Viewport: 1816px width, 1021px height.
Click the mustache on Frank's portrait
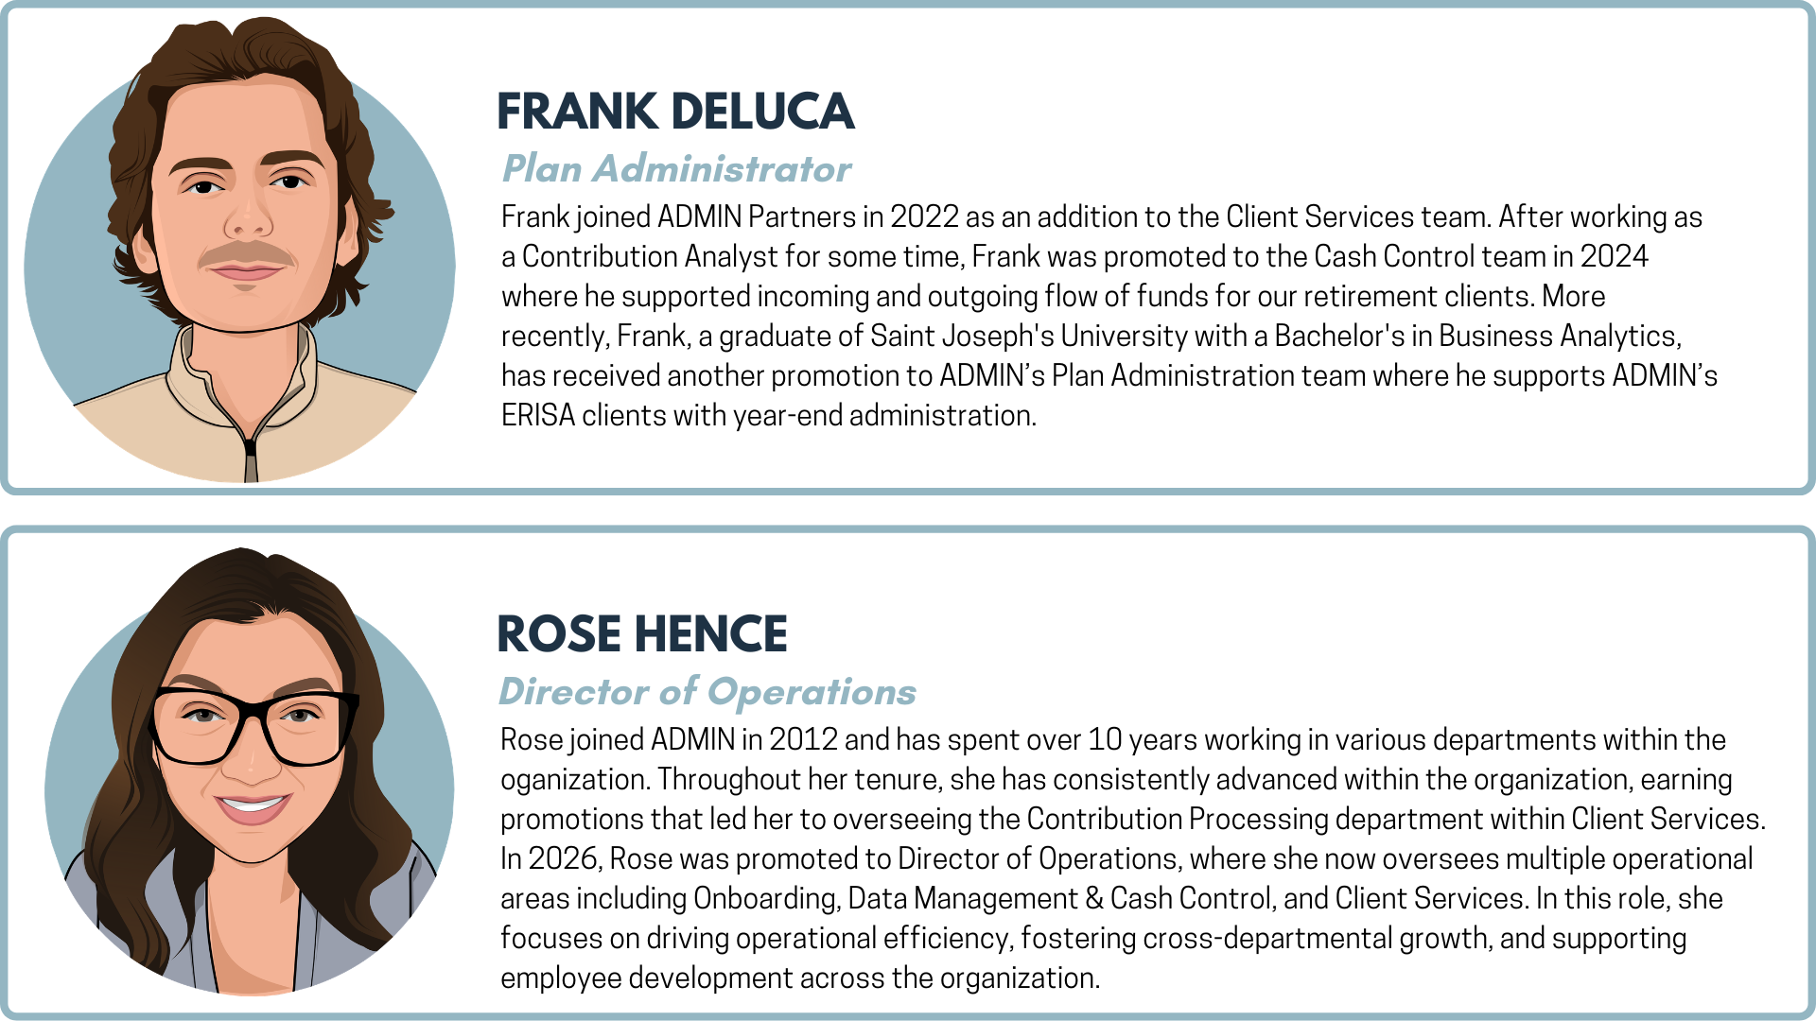[x=247, y=253]
